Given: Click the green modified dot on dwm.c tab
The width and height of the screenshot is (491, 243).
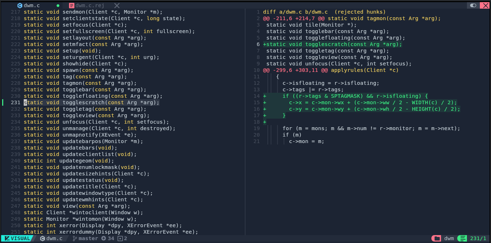Looking at the screenshot, I should (x=58, y=6).
